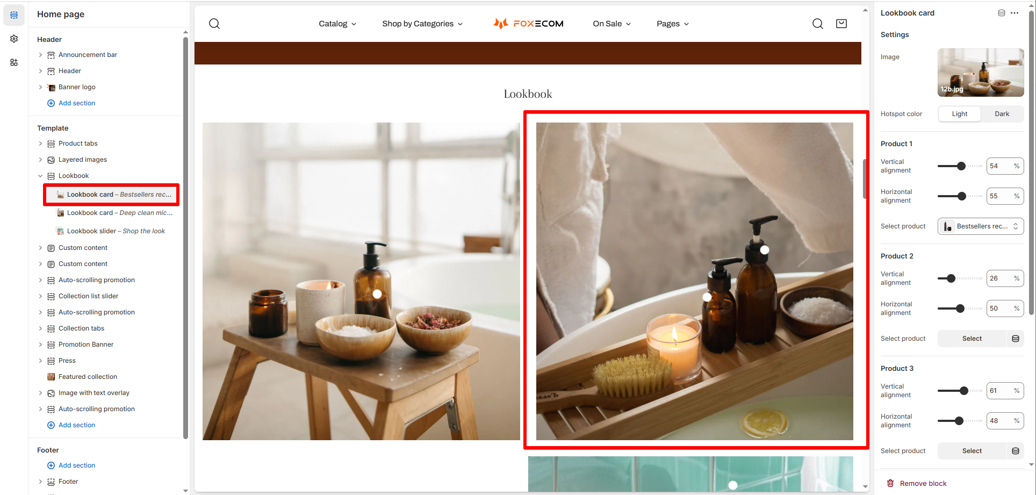Screen dimensions: 1036x495
Task: Open dynamic source icon beside Product 2 Select
Action: (1016, 339)
